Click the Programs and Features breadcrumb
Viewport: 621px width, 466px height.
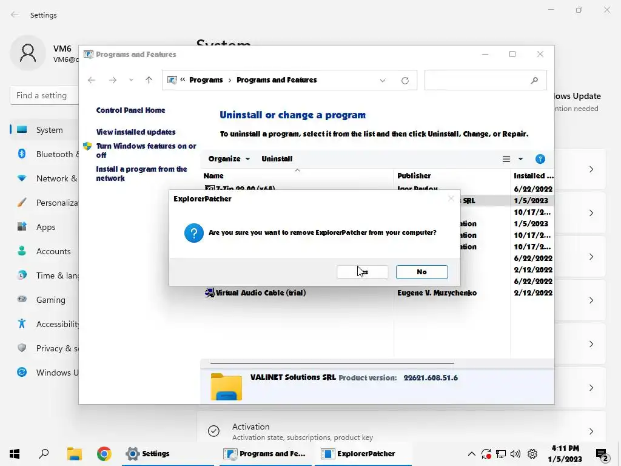point(277,80)
